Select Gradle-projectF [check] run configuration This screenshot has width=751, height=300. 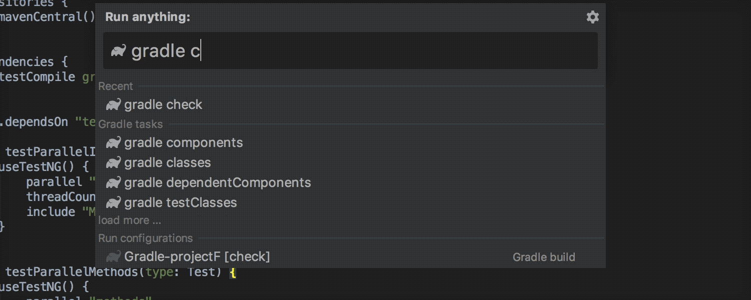pyautogui.click(x=350, y=256)
